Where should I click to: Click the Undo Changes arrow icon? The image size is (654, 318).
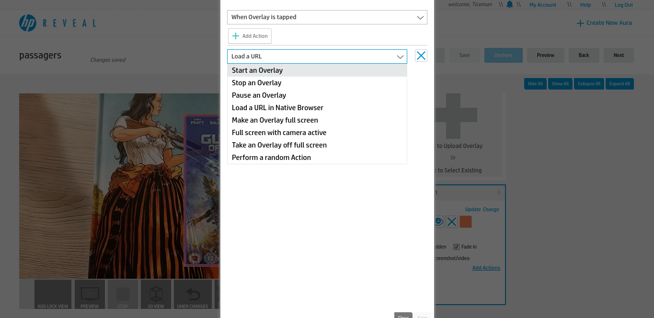193,294
